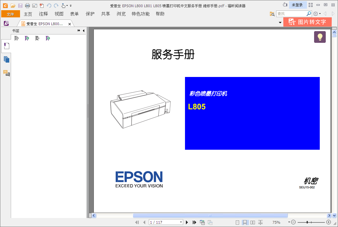Open the document tab list dropdown arrow
The image size is (338, 227).
click(280, 22)
